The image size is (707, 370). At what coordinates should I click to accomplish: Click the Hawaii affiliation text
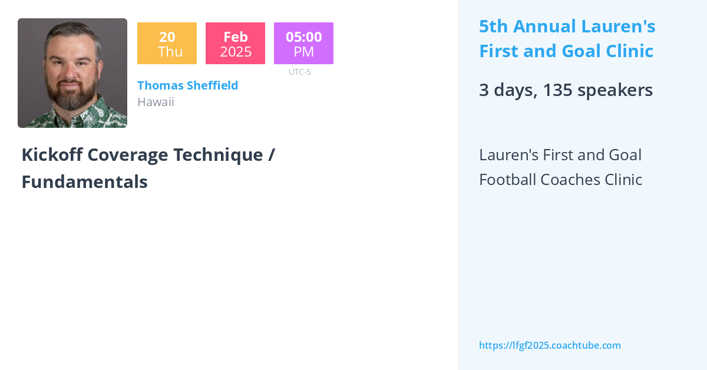pos(156,102)
